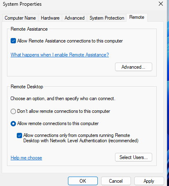The height and width of the screenshot is (186, 169).
Task: Open the Hardware tab
Action: pyautogui.click(x=50, y=18)
